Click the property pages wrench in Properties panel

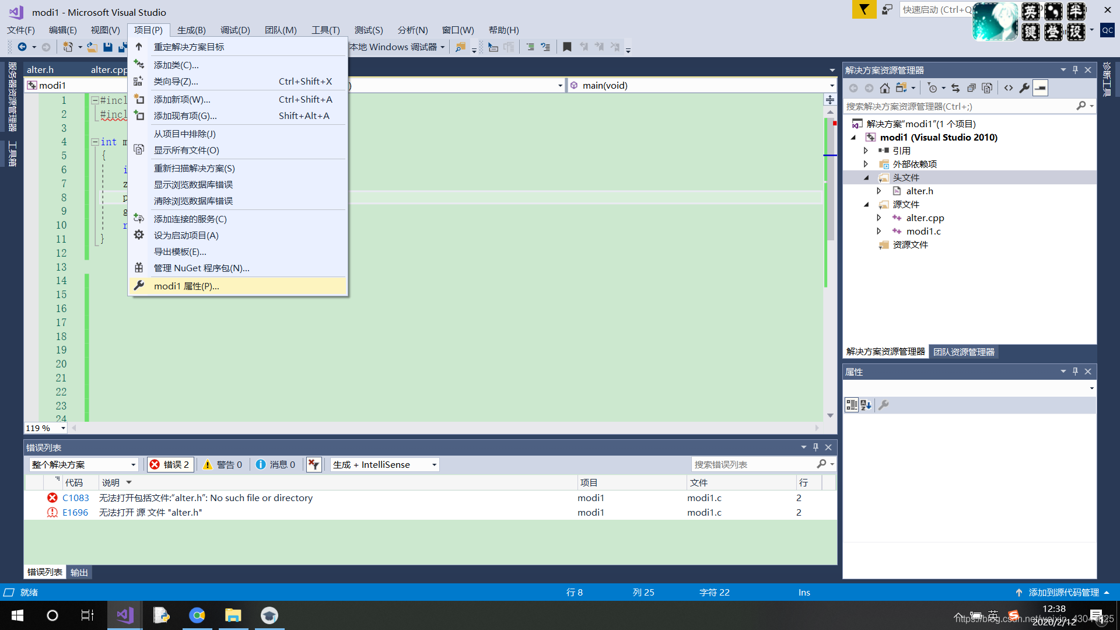884,405
